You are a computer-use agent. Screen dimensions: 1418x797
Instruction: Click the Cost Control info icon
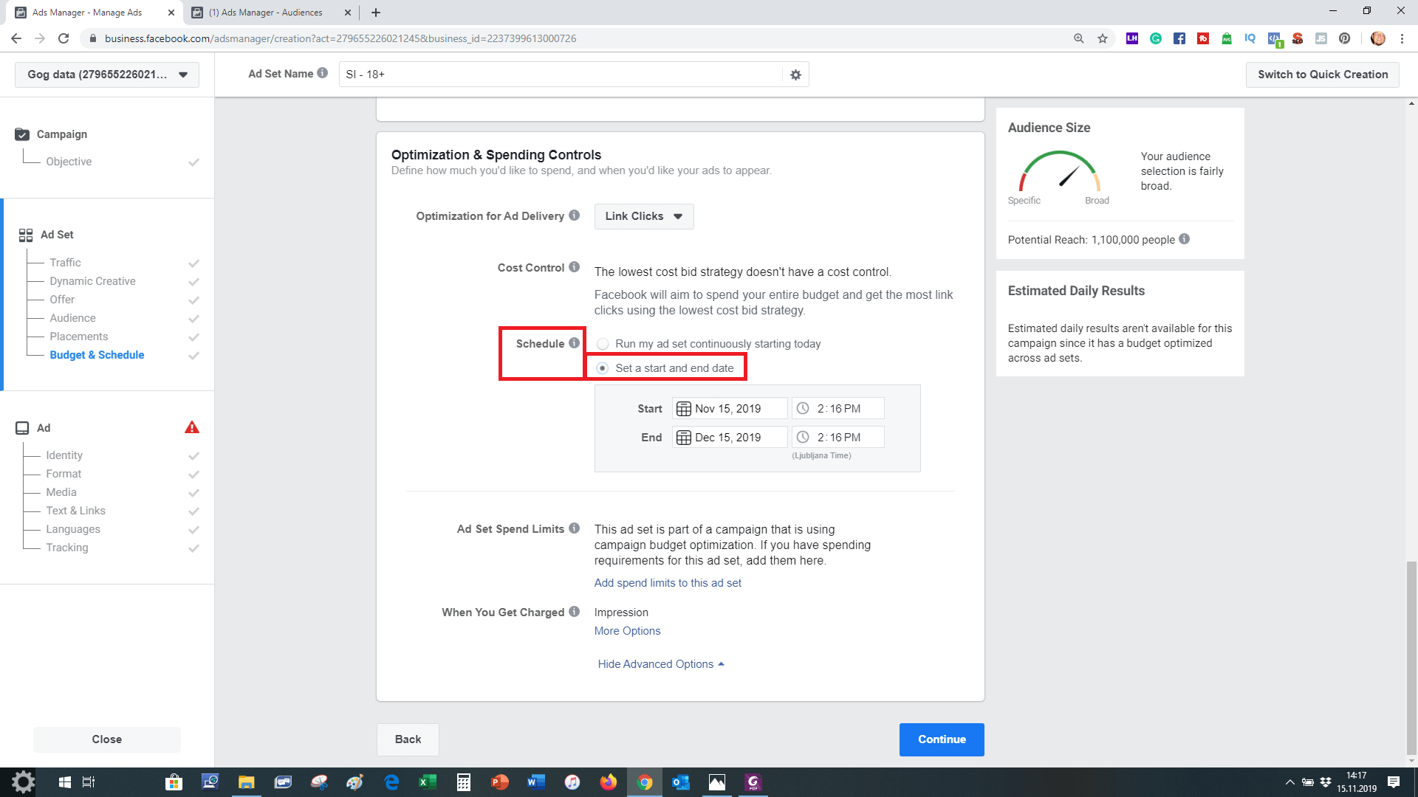(574, 267)
